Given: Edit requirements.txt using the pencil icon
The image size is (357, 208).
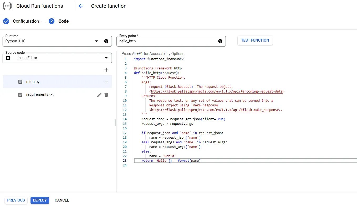Looking at the screenshot, I should coord(99,95).
